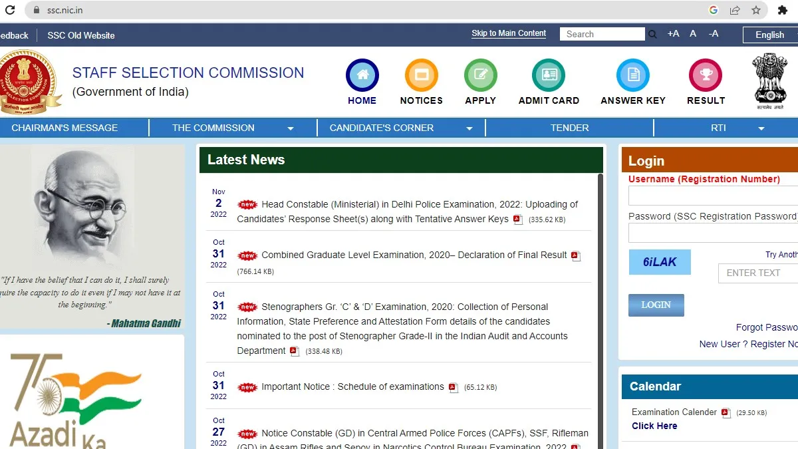Image resolution: width=798 pixels, height=449 pixels.
Task: Expand THE COMMISSION menu arrow
Action: coord(291,128)
